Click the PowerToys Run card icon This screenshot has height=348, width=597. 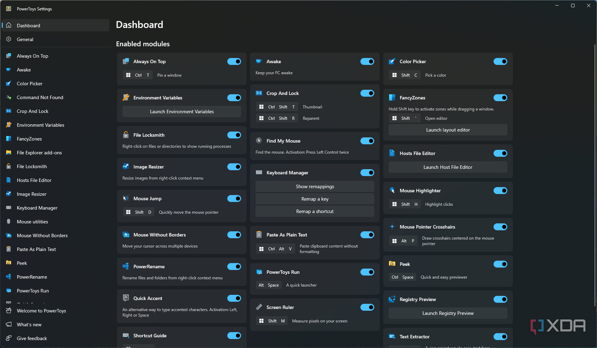point(259,272)
